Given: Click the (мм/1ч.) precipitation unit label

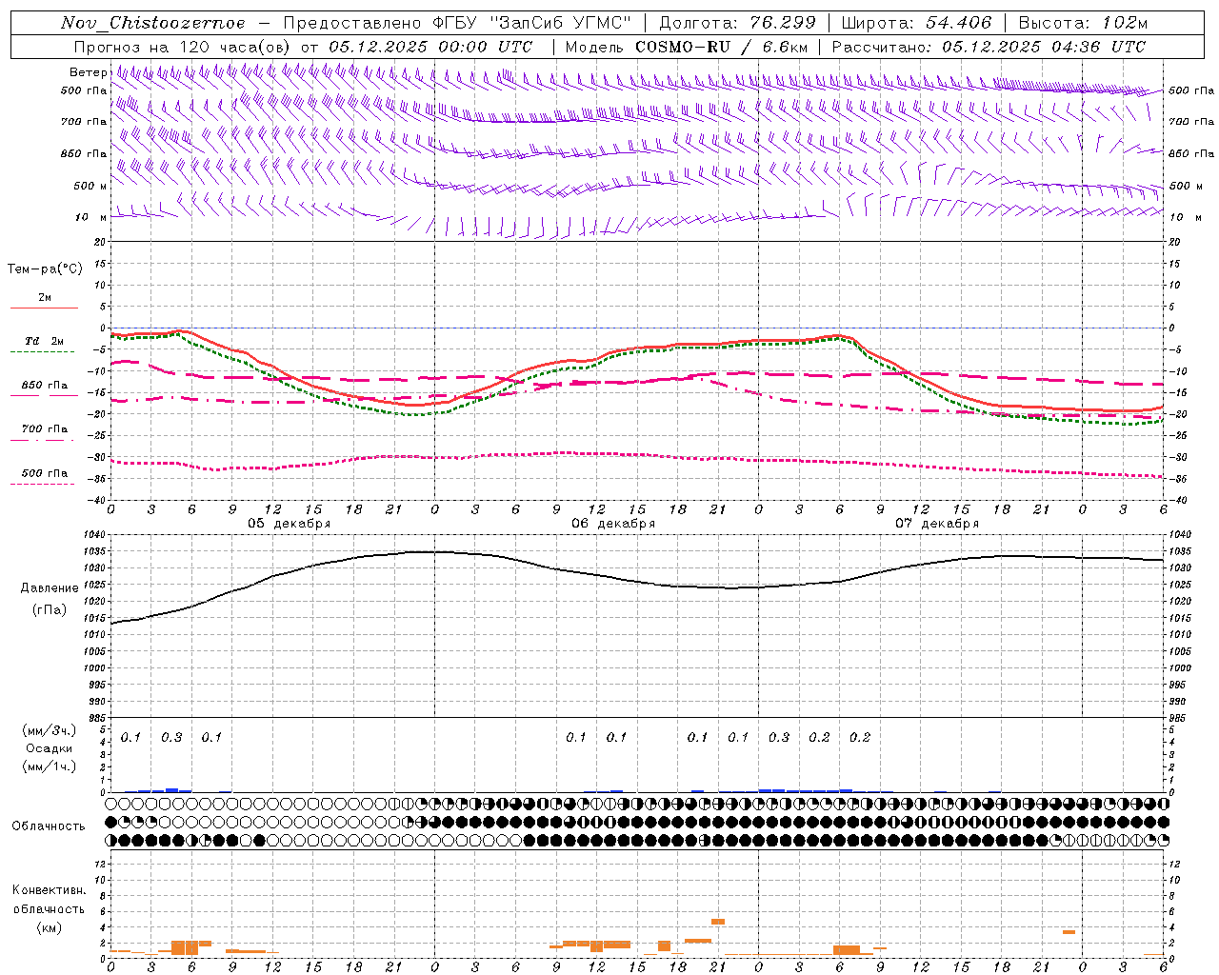Looking at the screenshot, I should pos(50,766).
